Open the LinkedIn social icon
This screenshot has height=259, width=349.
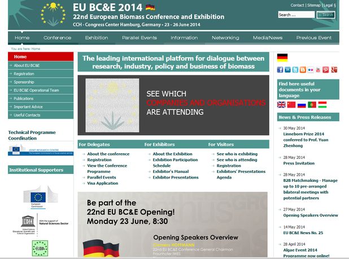coord(287,70)
